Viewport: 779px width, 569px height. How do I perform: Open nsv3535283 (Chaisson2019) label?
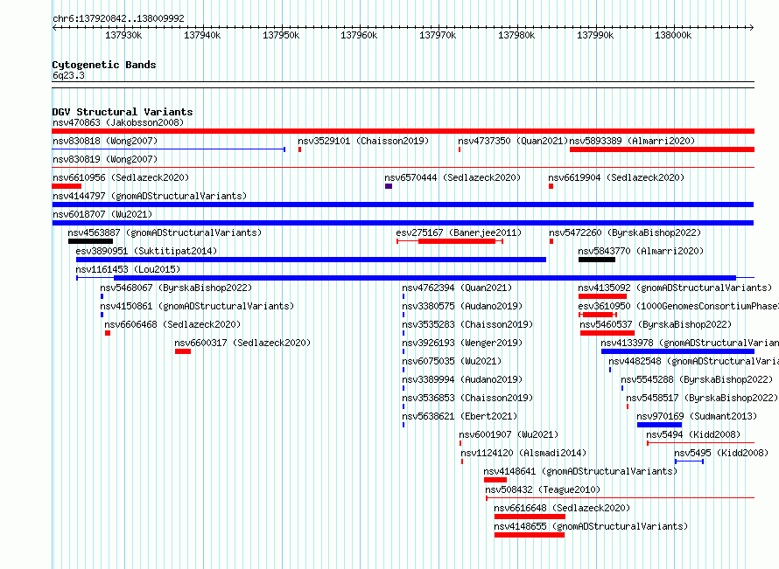coord(467,324)
